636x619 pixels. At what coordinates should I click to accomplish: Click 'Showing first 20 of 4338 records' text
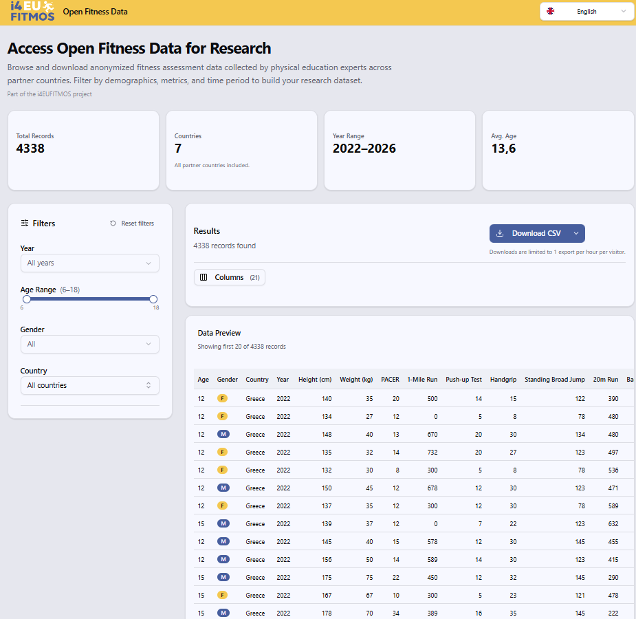tap(242, 347)
